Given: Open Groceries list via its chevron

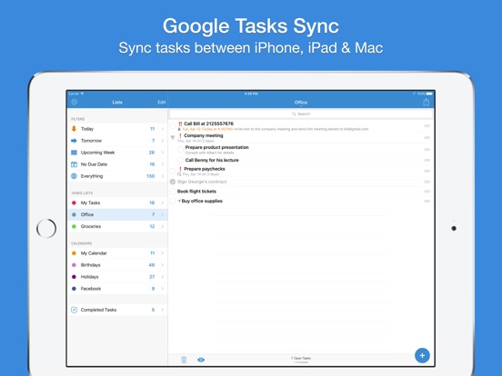Looking at the screenshot, I should coord(162,226).
